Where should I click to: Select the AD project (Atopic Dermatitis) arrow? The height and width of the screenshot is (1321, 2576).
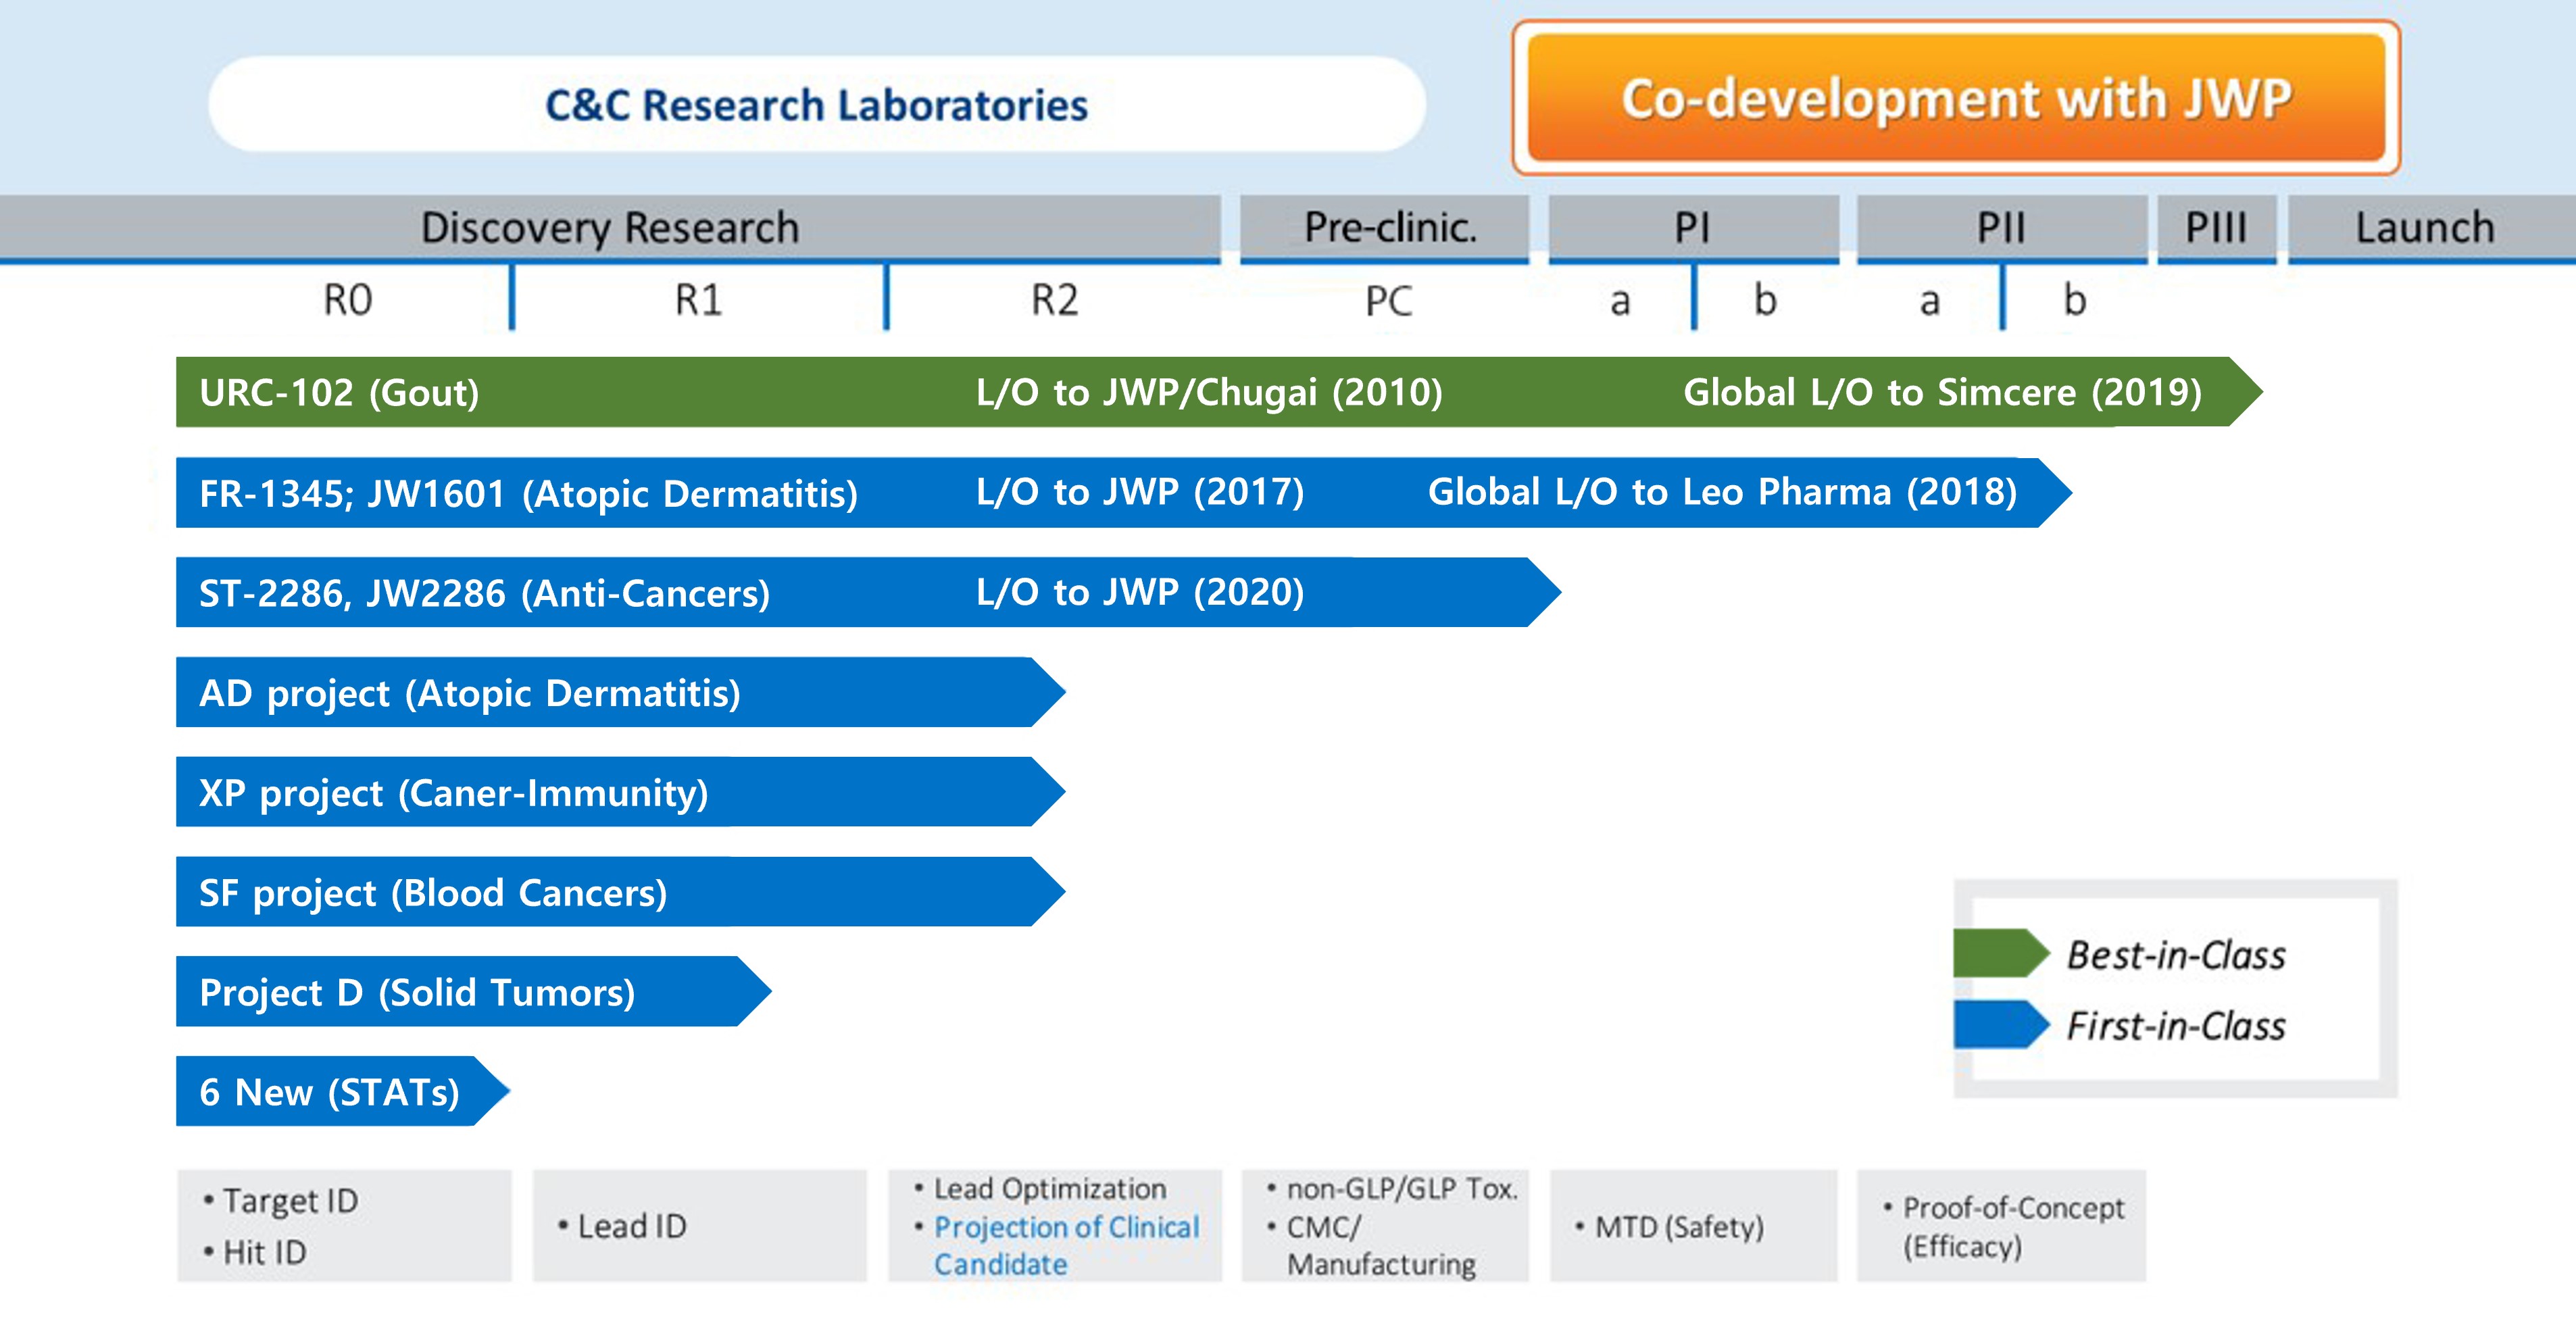click(620, 692)
